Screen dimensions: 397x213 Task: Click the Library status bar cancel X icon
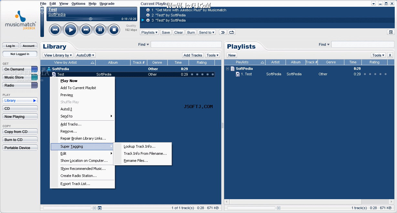pos(94,208)
